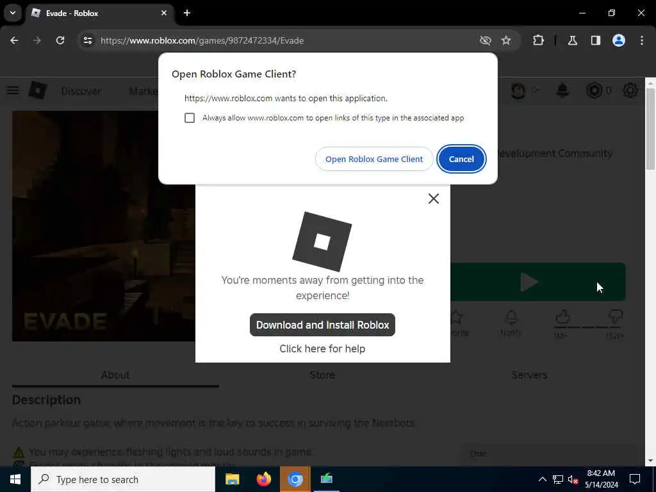Image resolution: width=656 pixels, height=492 pixels.
Task: Click the Roblox home logo
Action: point(38,90)
